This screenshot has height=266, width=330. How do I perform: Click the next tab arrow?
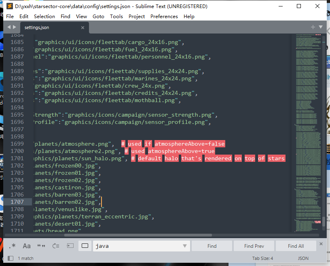click(x=15, y=27)
